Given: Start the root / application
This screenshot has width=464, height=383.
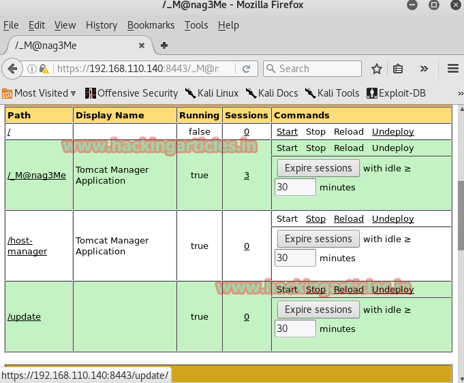Looking at the screenshot, I should [287, 132].
